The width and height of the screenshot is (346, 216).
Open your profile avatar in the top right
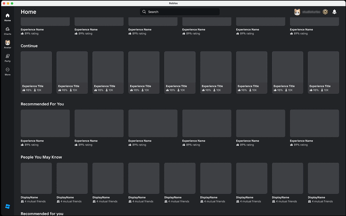pyautogui.click(x=297, y=12)
